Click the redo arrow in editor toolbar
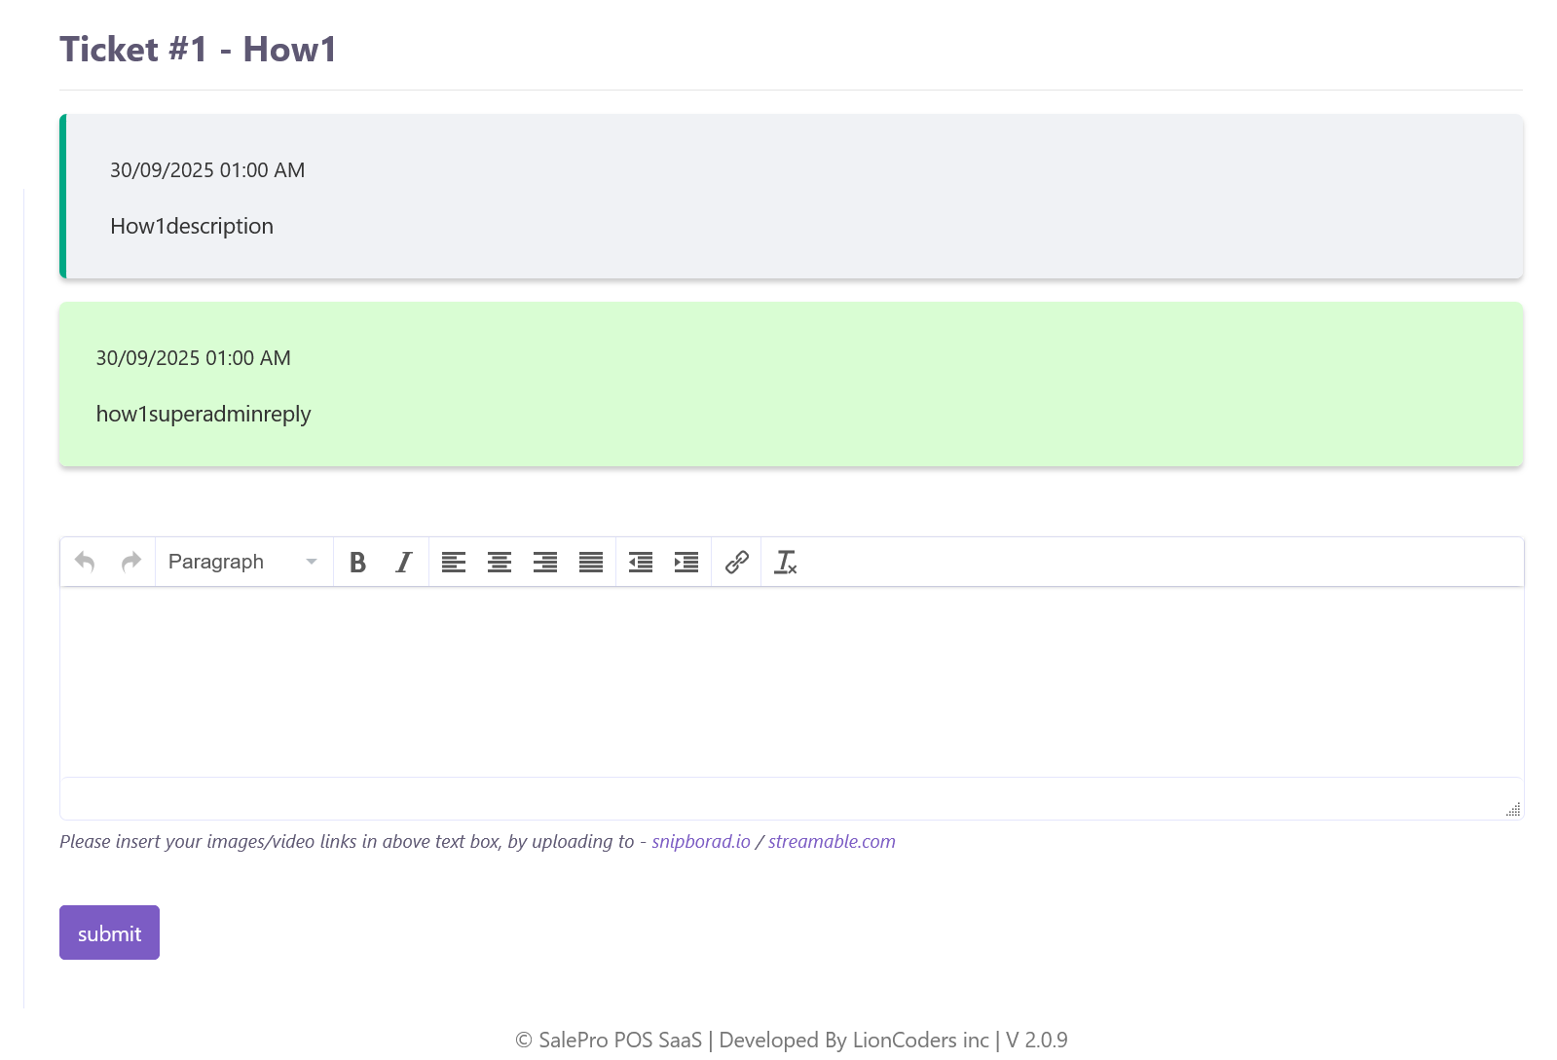The image size is (1557, 1060). tap(131, 562)
